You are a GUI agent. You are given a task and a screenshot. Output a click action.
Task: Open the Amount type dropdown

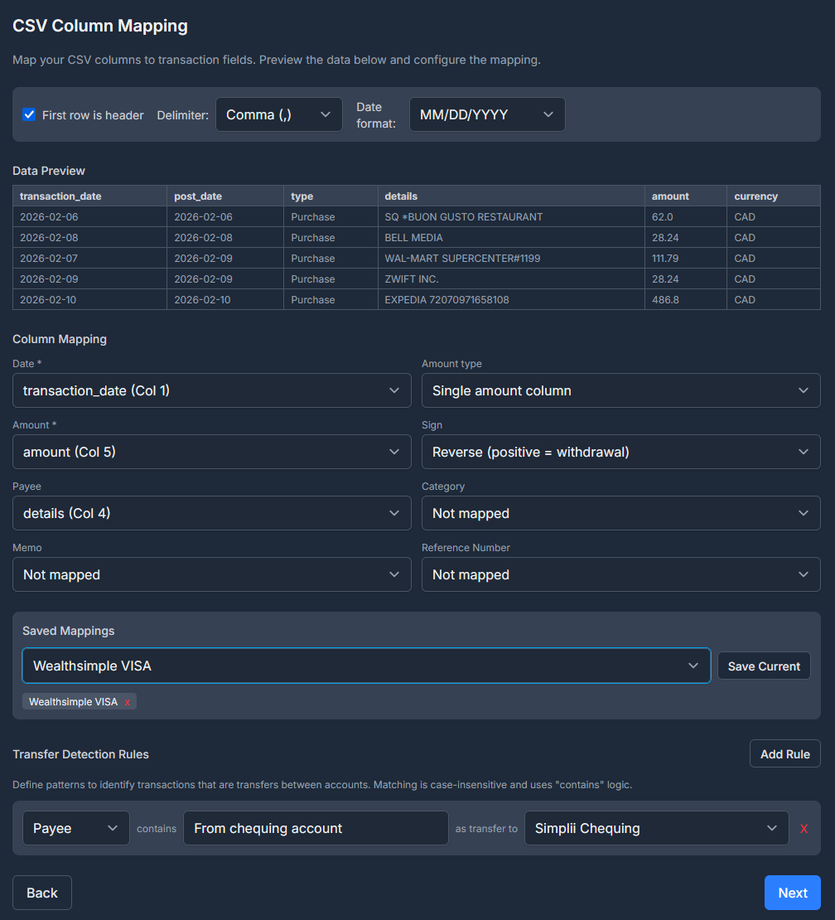click(x=621, y=390)
